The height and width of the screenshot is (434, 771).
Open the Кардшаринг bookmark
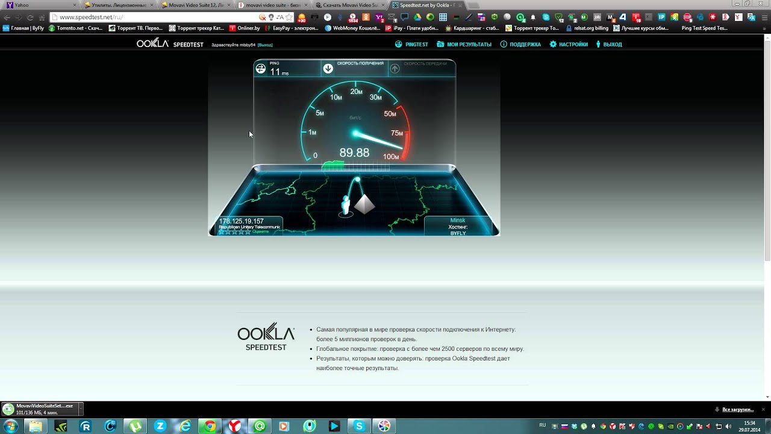472,28
